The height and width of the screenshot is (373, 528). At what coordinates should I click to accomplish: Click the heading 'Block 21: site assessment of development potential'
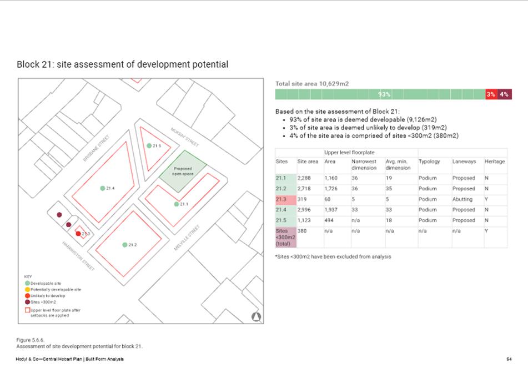(x=123, y=64)
